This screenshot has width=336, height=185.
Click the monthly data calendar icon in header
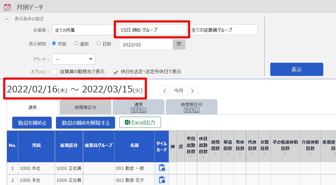click(x=7, y=7)
